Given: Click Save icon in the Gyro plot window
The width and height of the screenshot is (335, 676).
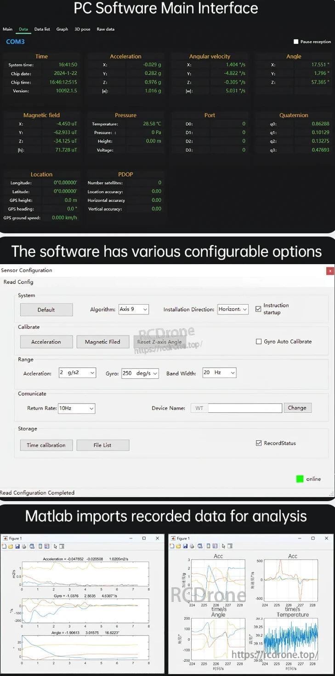Looking at the screenshot, I should coord(17,546).
